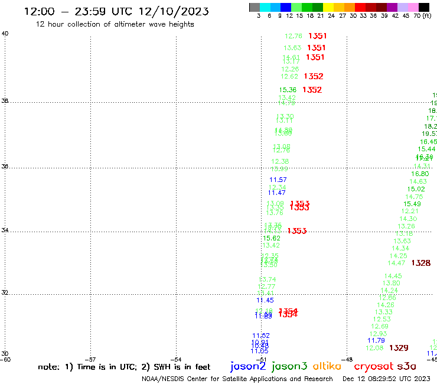Click the wave height value '12.26'
Viewport: 437px width, 384px height.
(290, 69)
